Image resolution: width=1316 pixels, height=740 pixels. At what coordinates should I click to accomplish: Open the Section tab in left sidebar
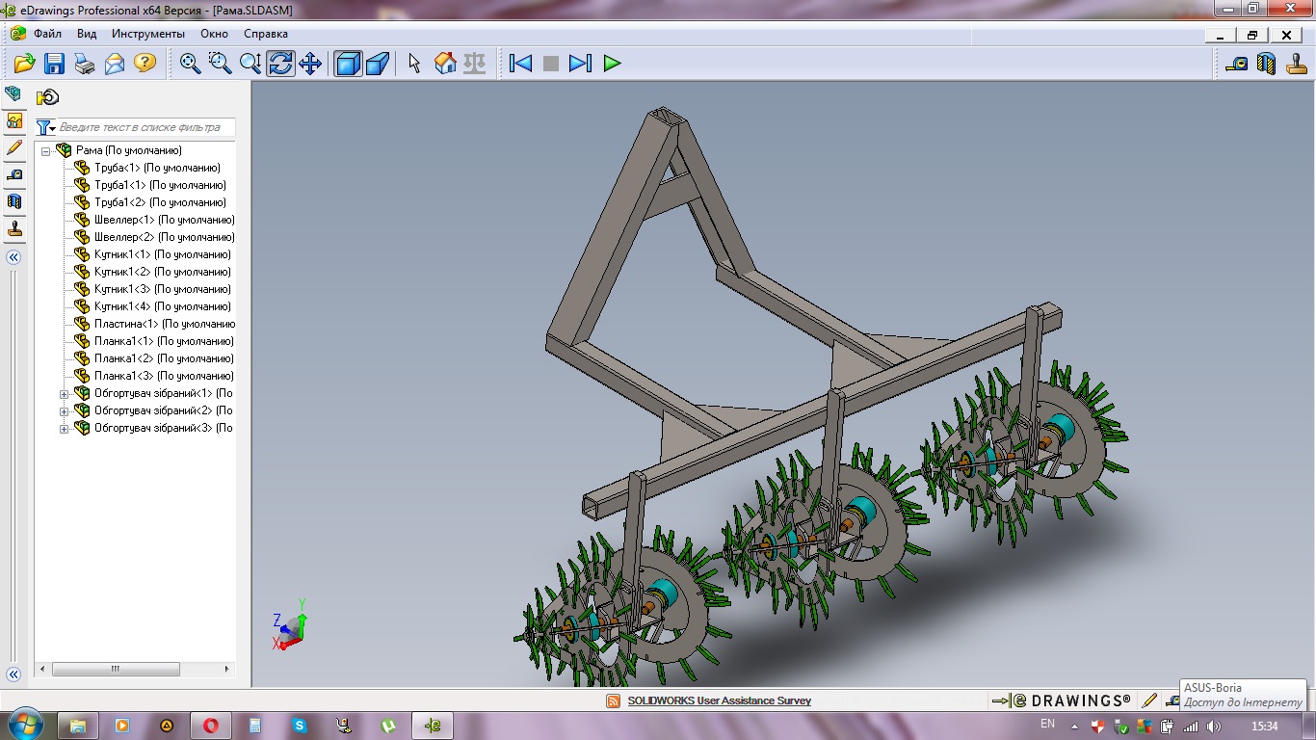point(13,201)
